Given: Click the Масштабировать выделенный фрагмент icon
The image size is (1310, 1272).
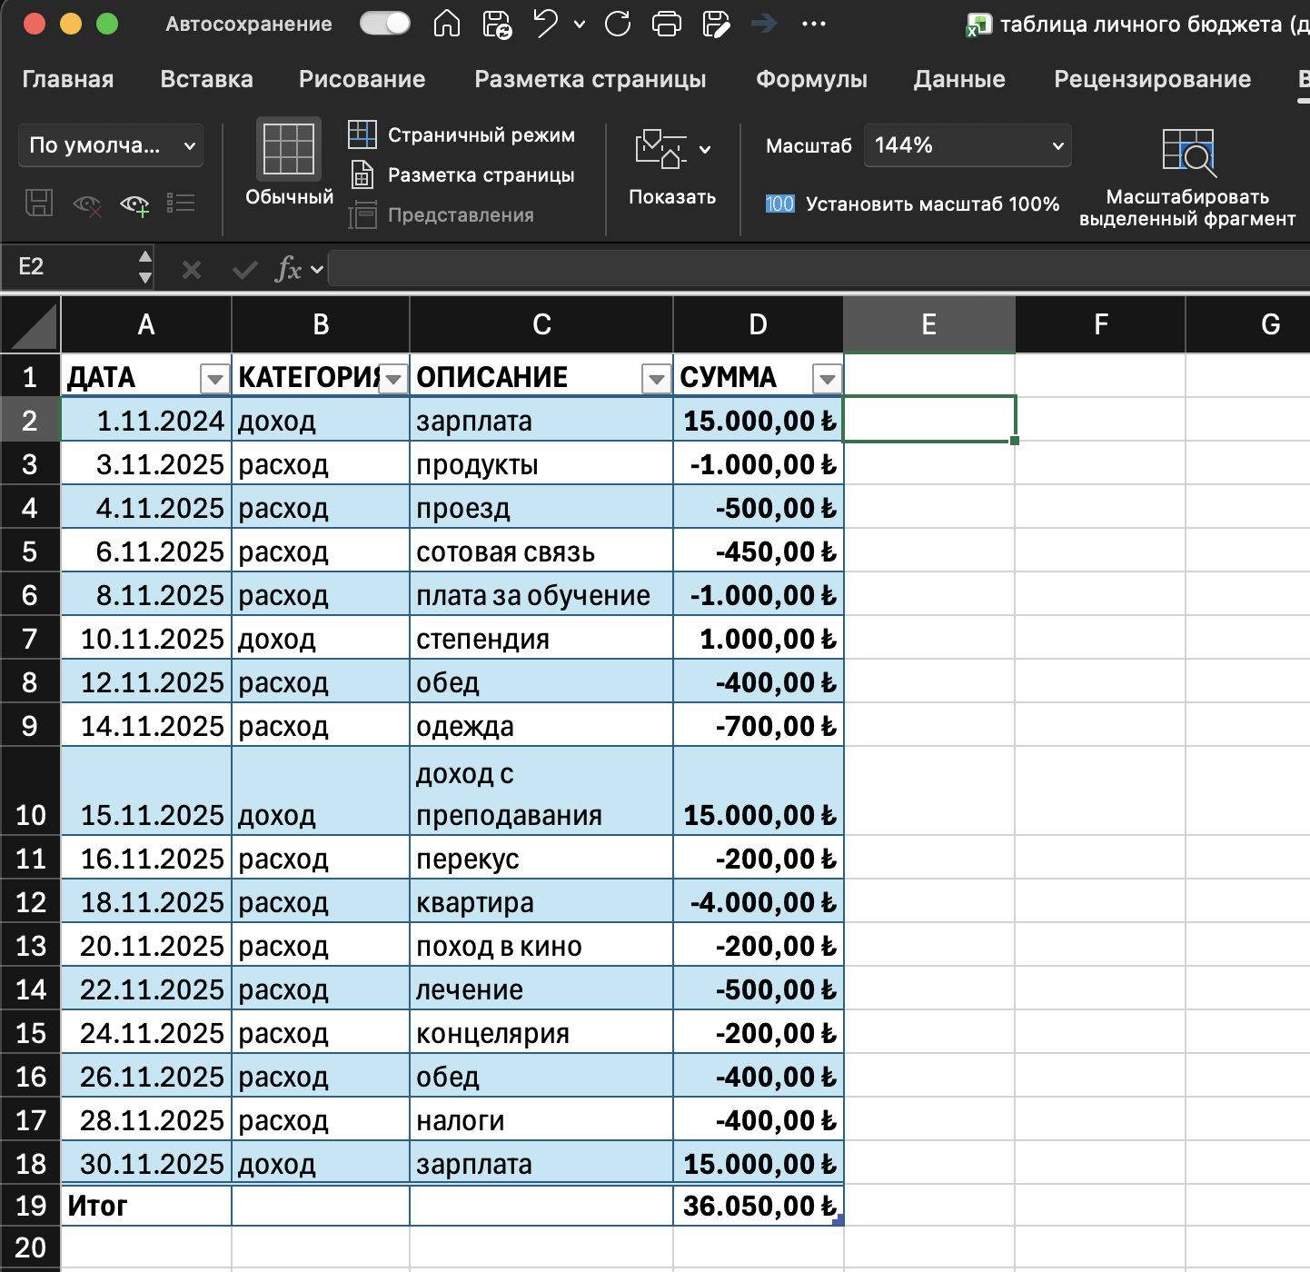Looking at the screenshot, I should (x=1187, y=153).
